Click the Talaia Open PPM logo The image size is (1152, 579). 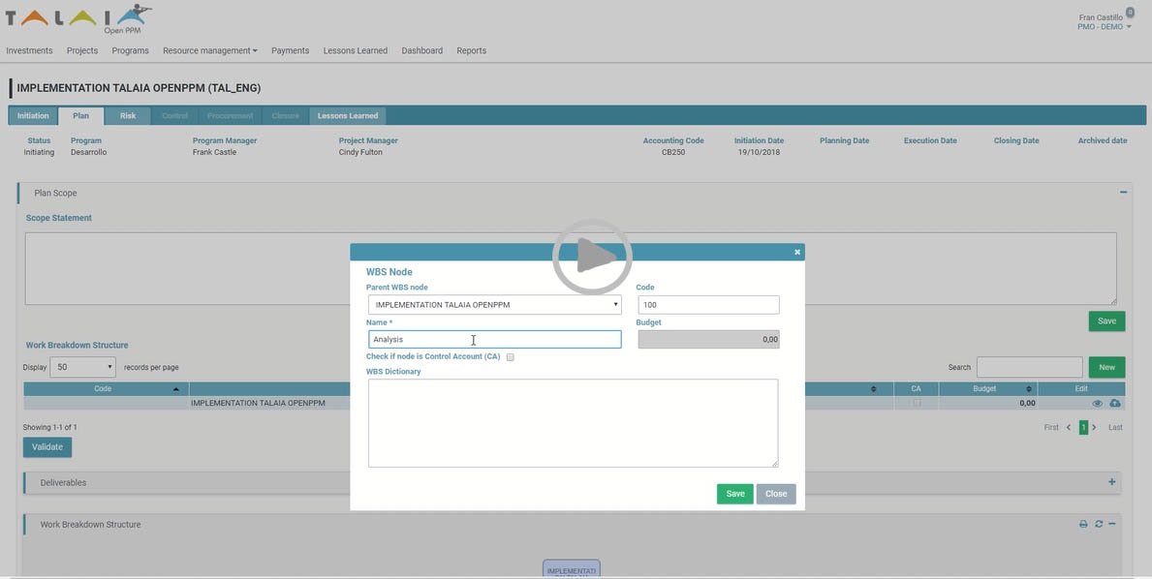[78, 18]
